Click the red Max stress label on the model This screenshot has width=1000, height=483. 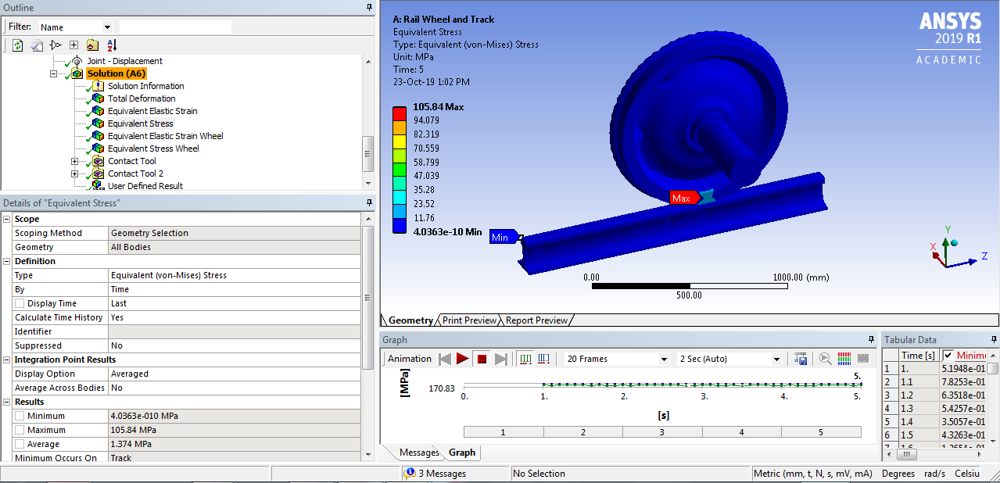point(683,199)
